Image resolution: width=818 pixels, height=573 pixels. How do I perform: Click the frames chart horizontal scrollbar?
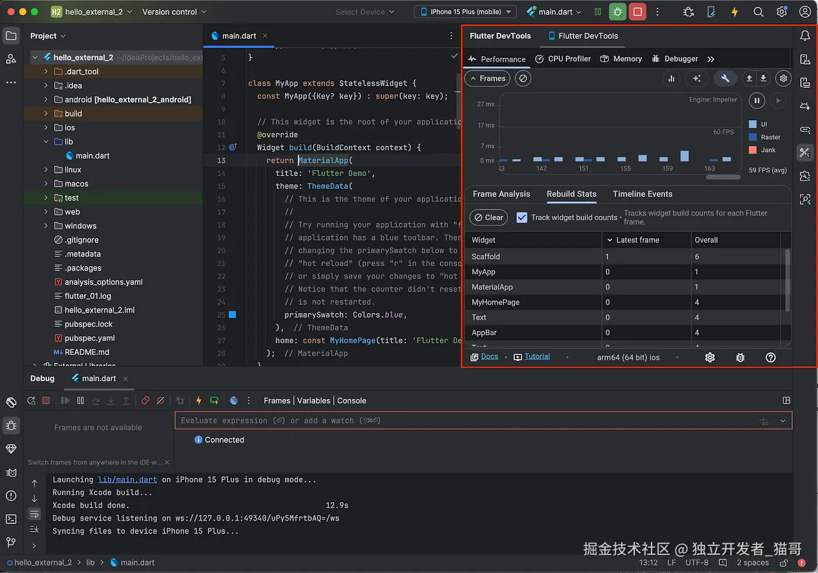coord(723,177)
